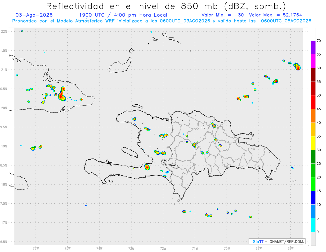326x252 pixels.
Task: Click the longitude axis label "68W"
Action: [x=290, y=248]
